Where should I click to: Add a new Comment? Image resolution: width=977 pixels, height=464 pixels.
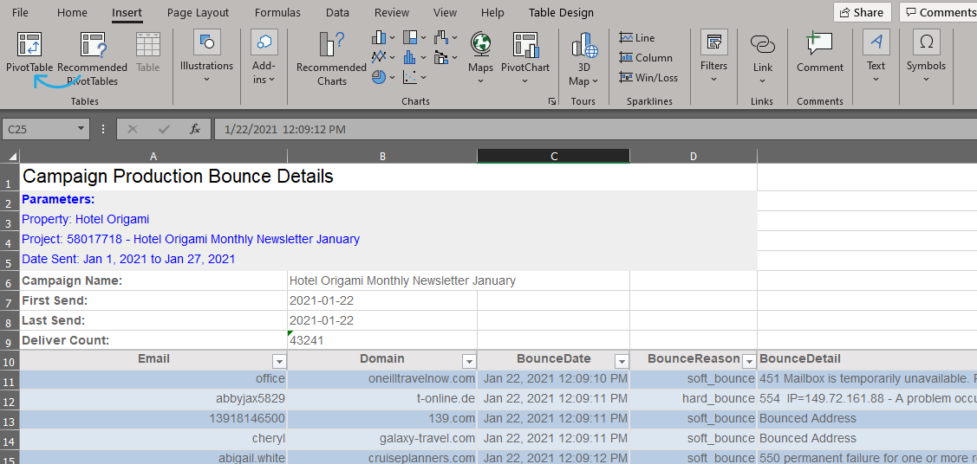tap(819, 53)
